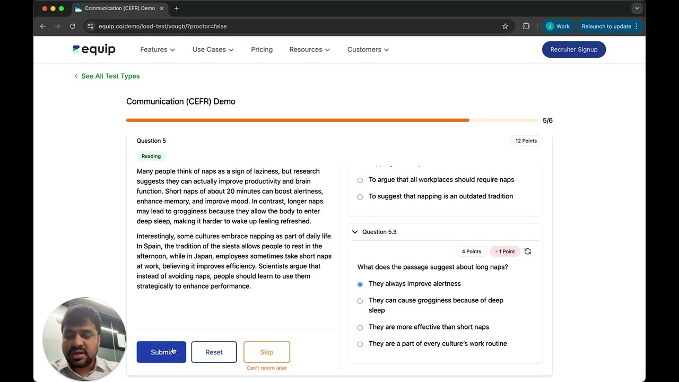Click the refresh icon next to -1 Point
Viewport: 679px width, 382px height.
point(528,251)
